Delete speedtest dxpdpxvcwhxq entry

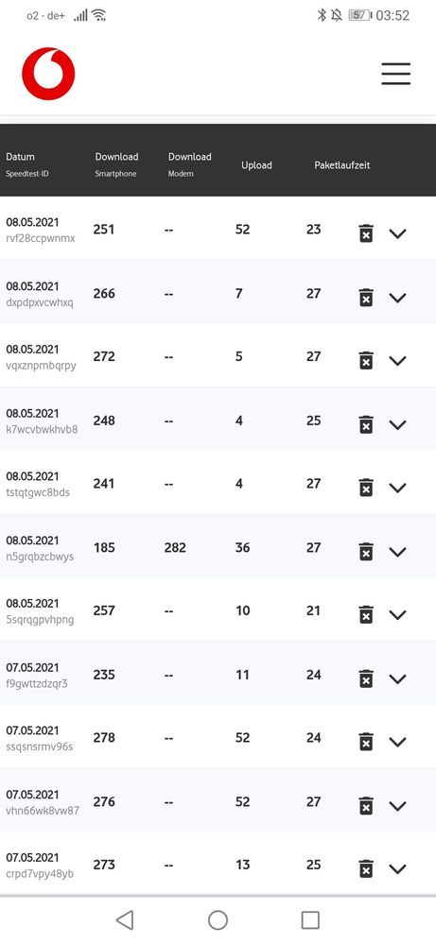(x=366, y=297)
